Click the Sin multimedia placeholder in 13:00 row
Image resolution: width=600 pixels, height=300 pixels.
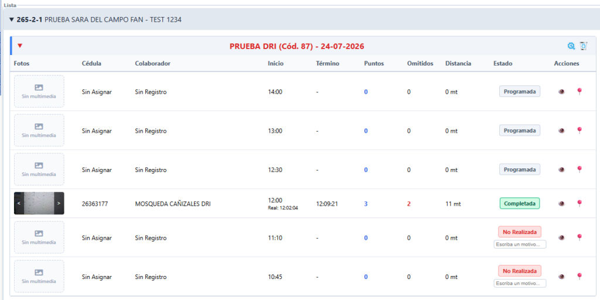click(x=39, y=130)
